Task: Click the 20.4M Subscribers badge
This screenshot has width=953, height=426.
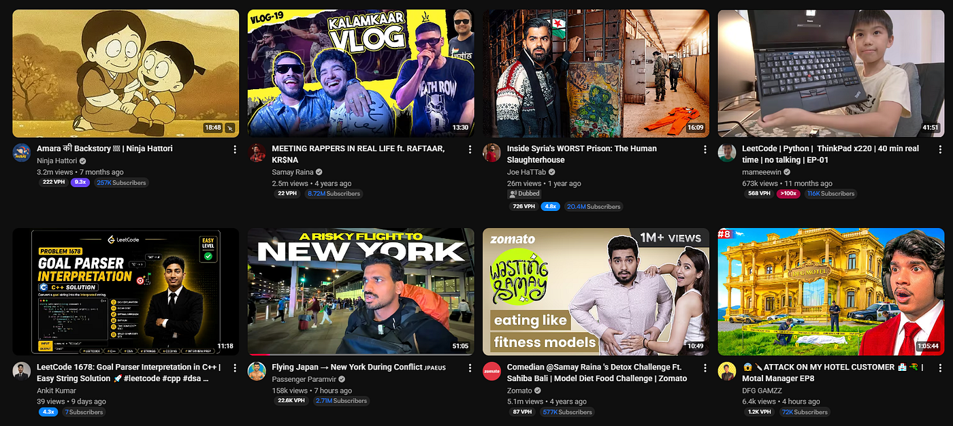Action: 593,206
